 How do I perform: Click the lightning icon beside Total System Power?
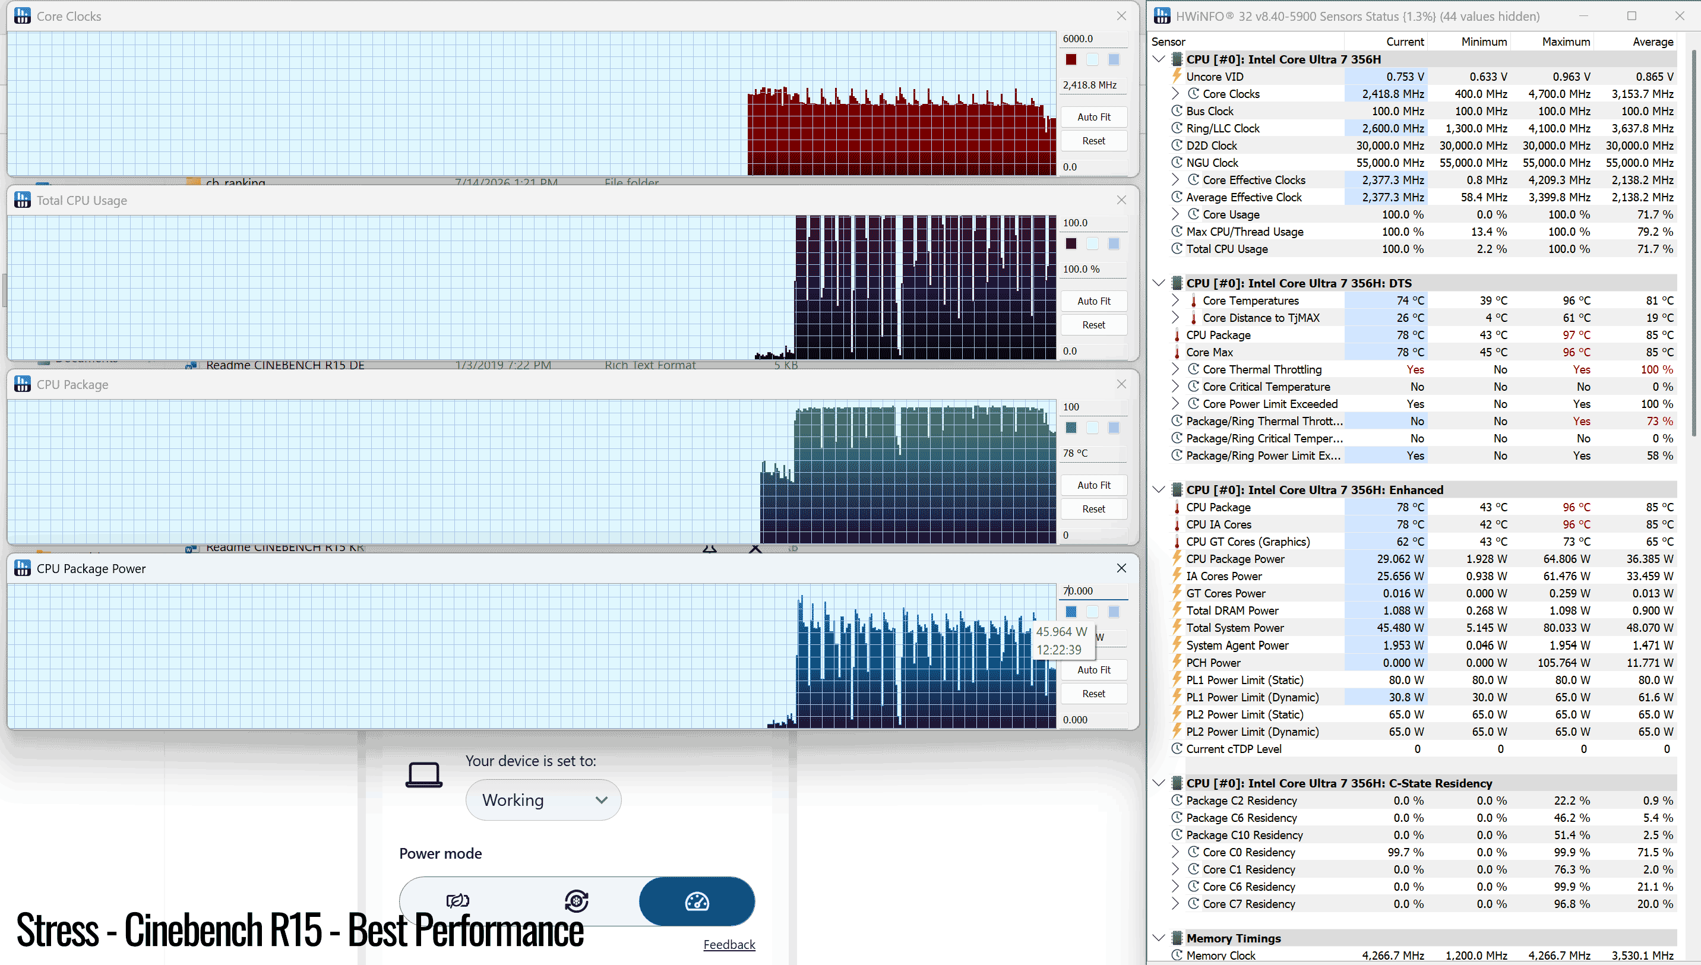[1177, 628]
